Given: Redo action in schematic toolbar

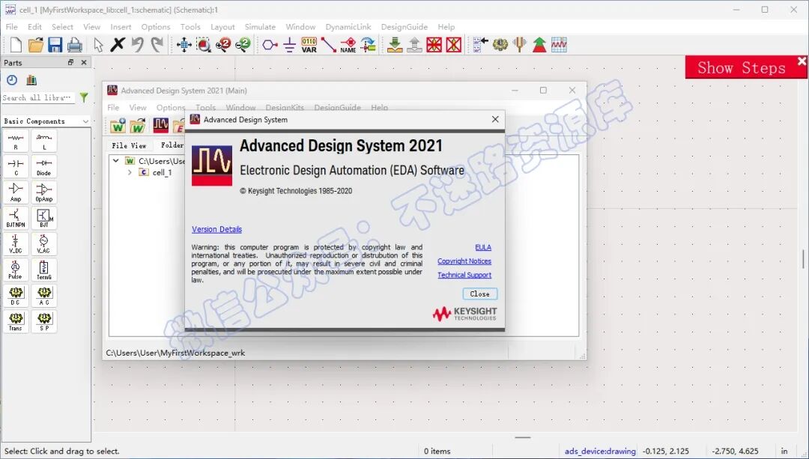Looking at the screenshot, I should (x=157, y=45).
